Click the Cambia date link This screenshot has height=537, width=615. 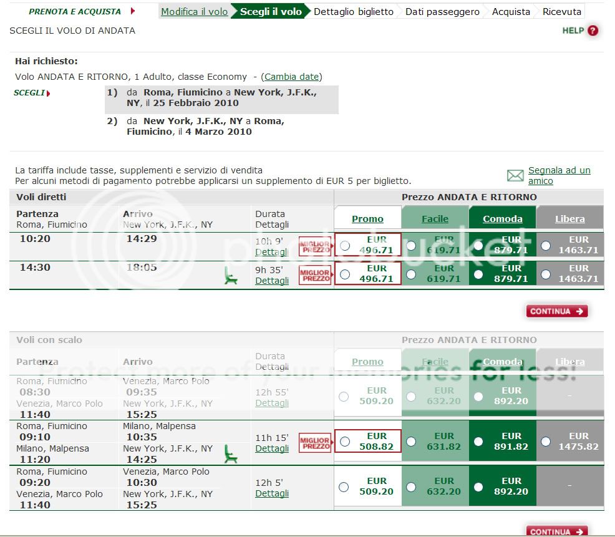[291, 77]
